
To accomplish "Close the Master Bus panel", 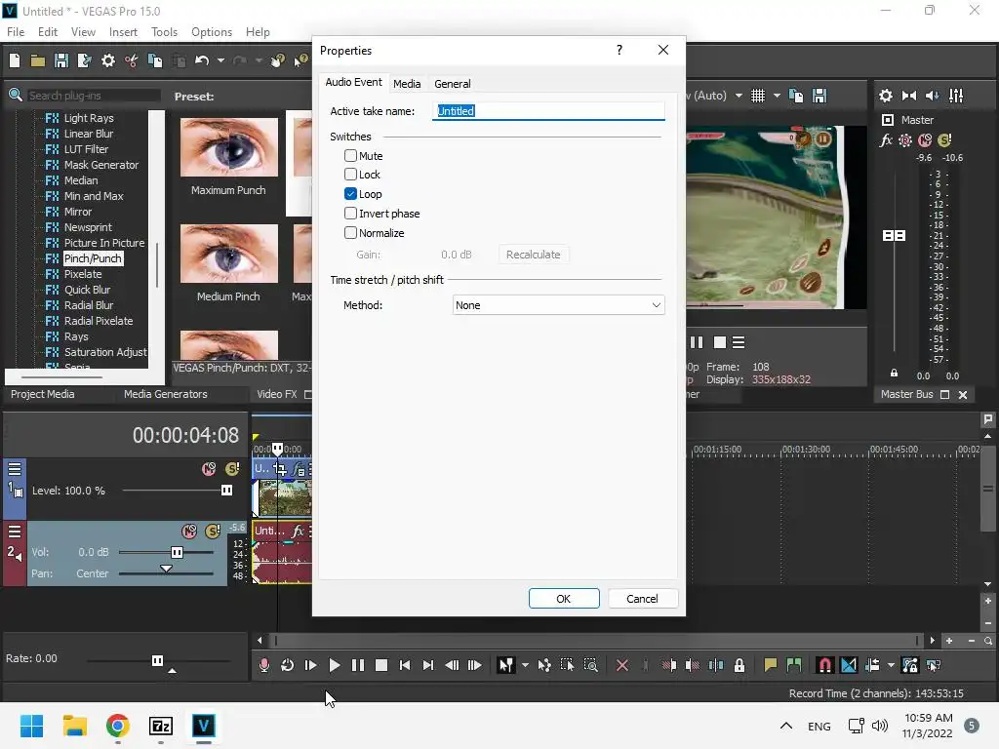I will click(963, 395).
